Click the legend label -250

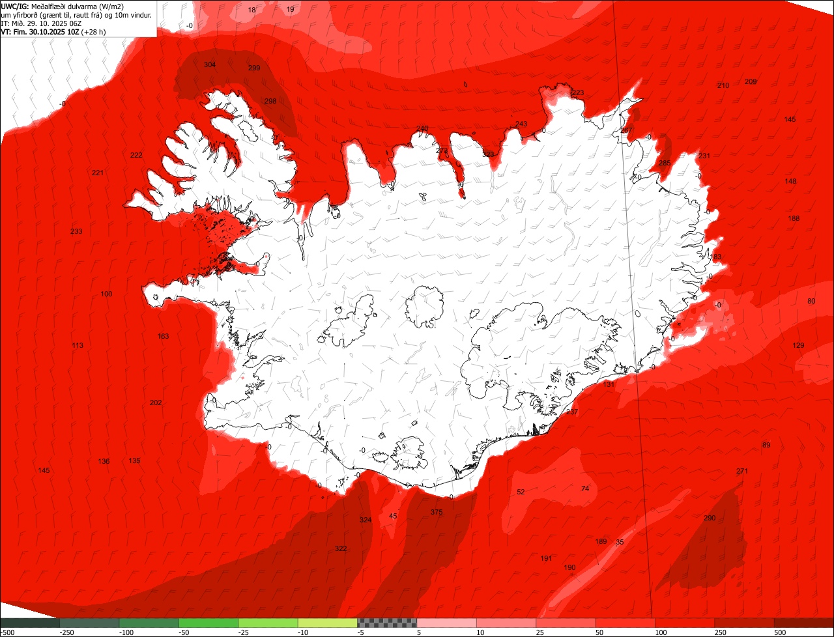tap(66, 632)
